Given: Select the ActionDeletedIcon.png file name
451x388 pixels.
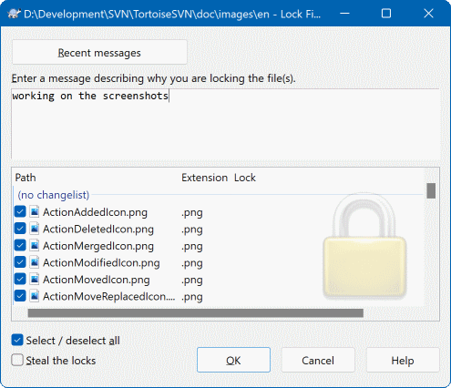Looking at the screenshot, I should coord(98,229).
